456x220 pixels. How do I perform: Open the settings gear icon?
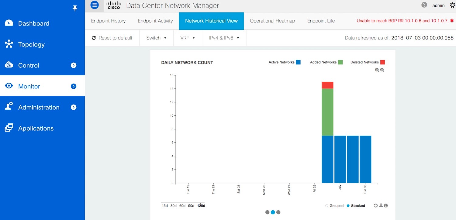coord(452,5)
